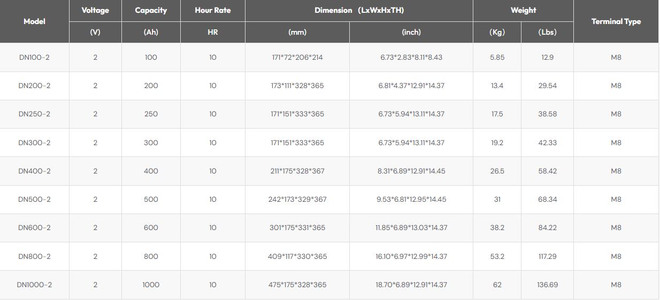Select the 18.70*6.89*12.91*14.37 inch value
Image resolution: width=660 pixels, height=300 pixels.
point(411,285)
